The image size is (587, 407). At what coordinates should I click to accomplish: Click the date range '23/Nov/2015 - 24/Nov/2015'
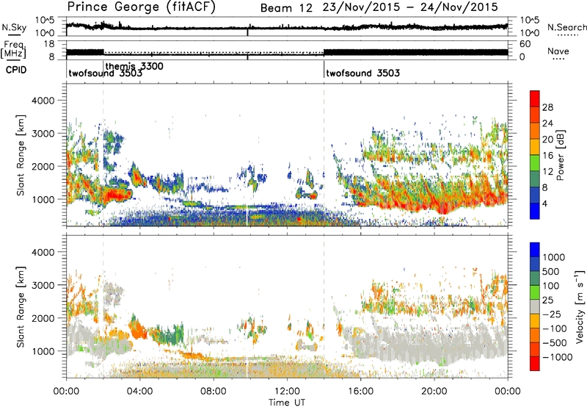(410, 7)
